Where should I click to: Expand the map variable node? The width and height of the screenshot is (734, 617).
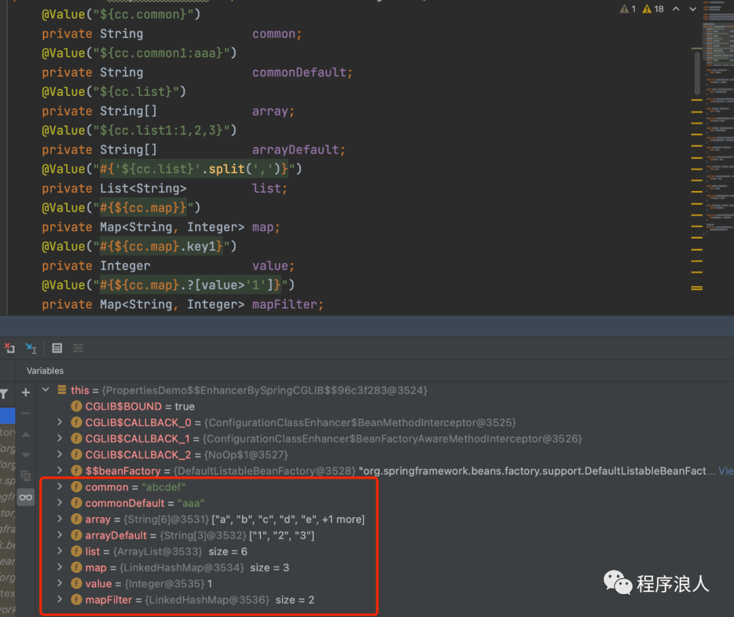point(59,567)
